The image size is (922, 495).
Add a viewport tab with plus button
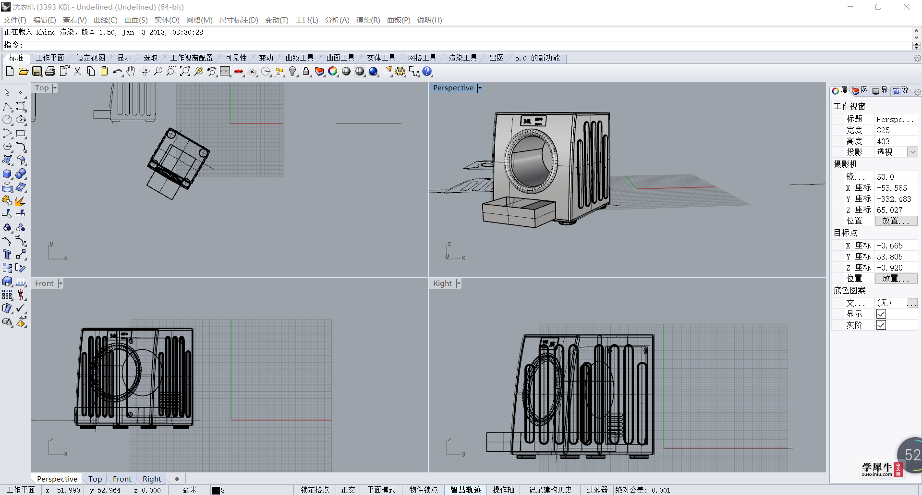tap(177, 479)
